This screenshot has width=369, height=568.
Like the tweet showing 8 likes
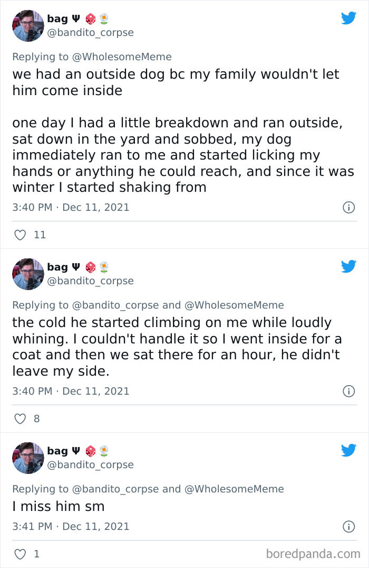pyautogui.click(x=20, y=418)
